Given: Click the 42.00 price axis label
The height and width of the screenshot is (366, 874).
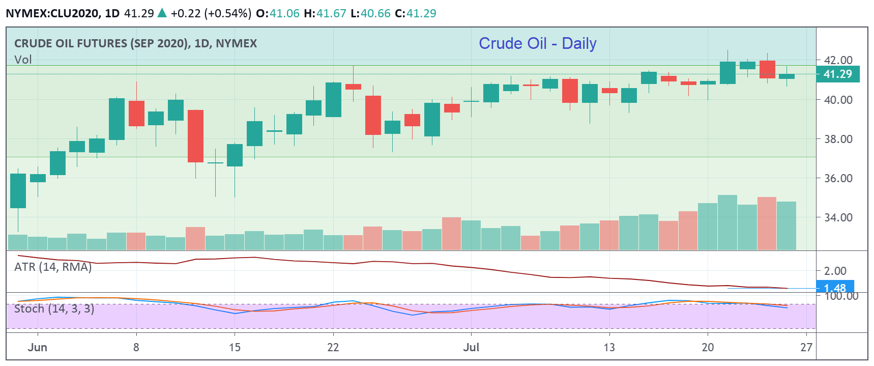Looking at the screenshot, I should 838,60.
